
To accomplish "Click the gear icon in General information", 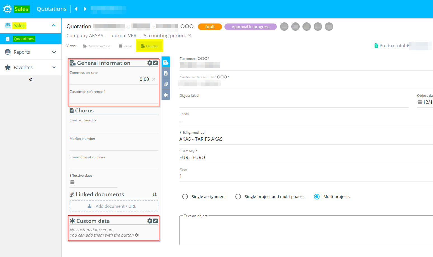I will (150, 63).
